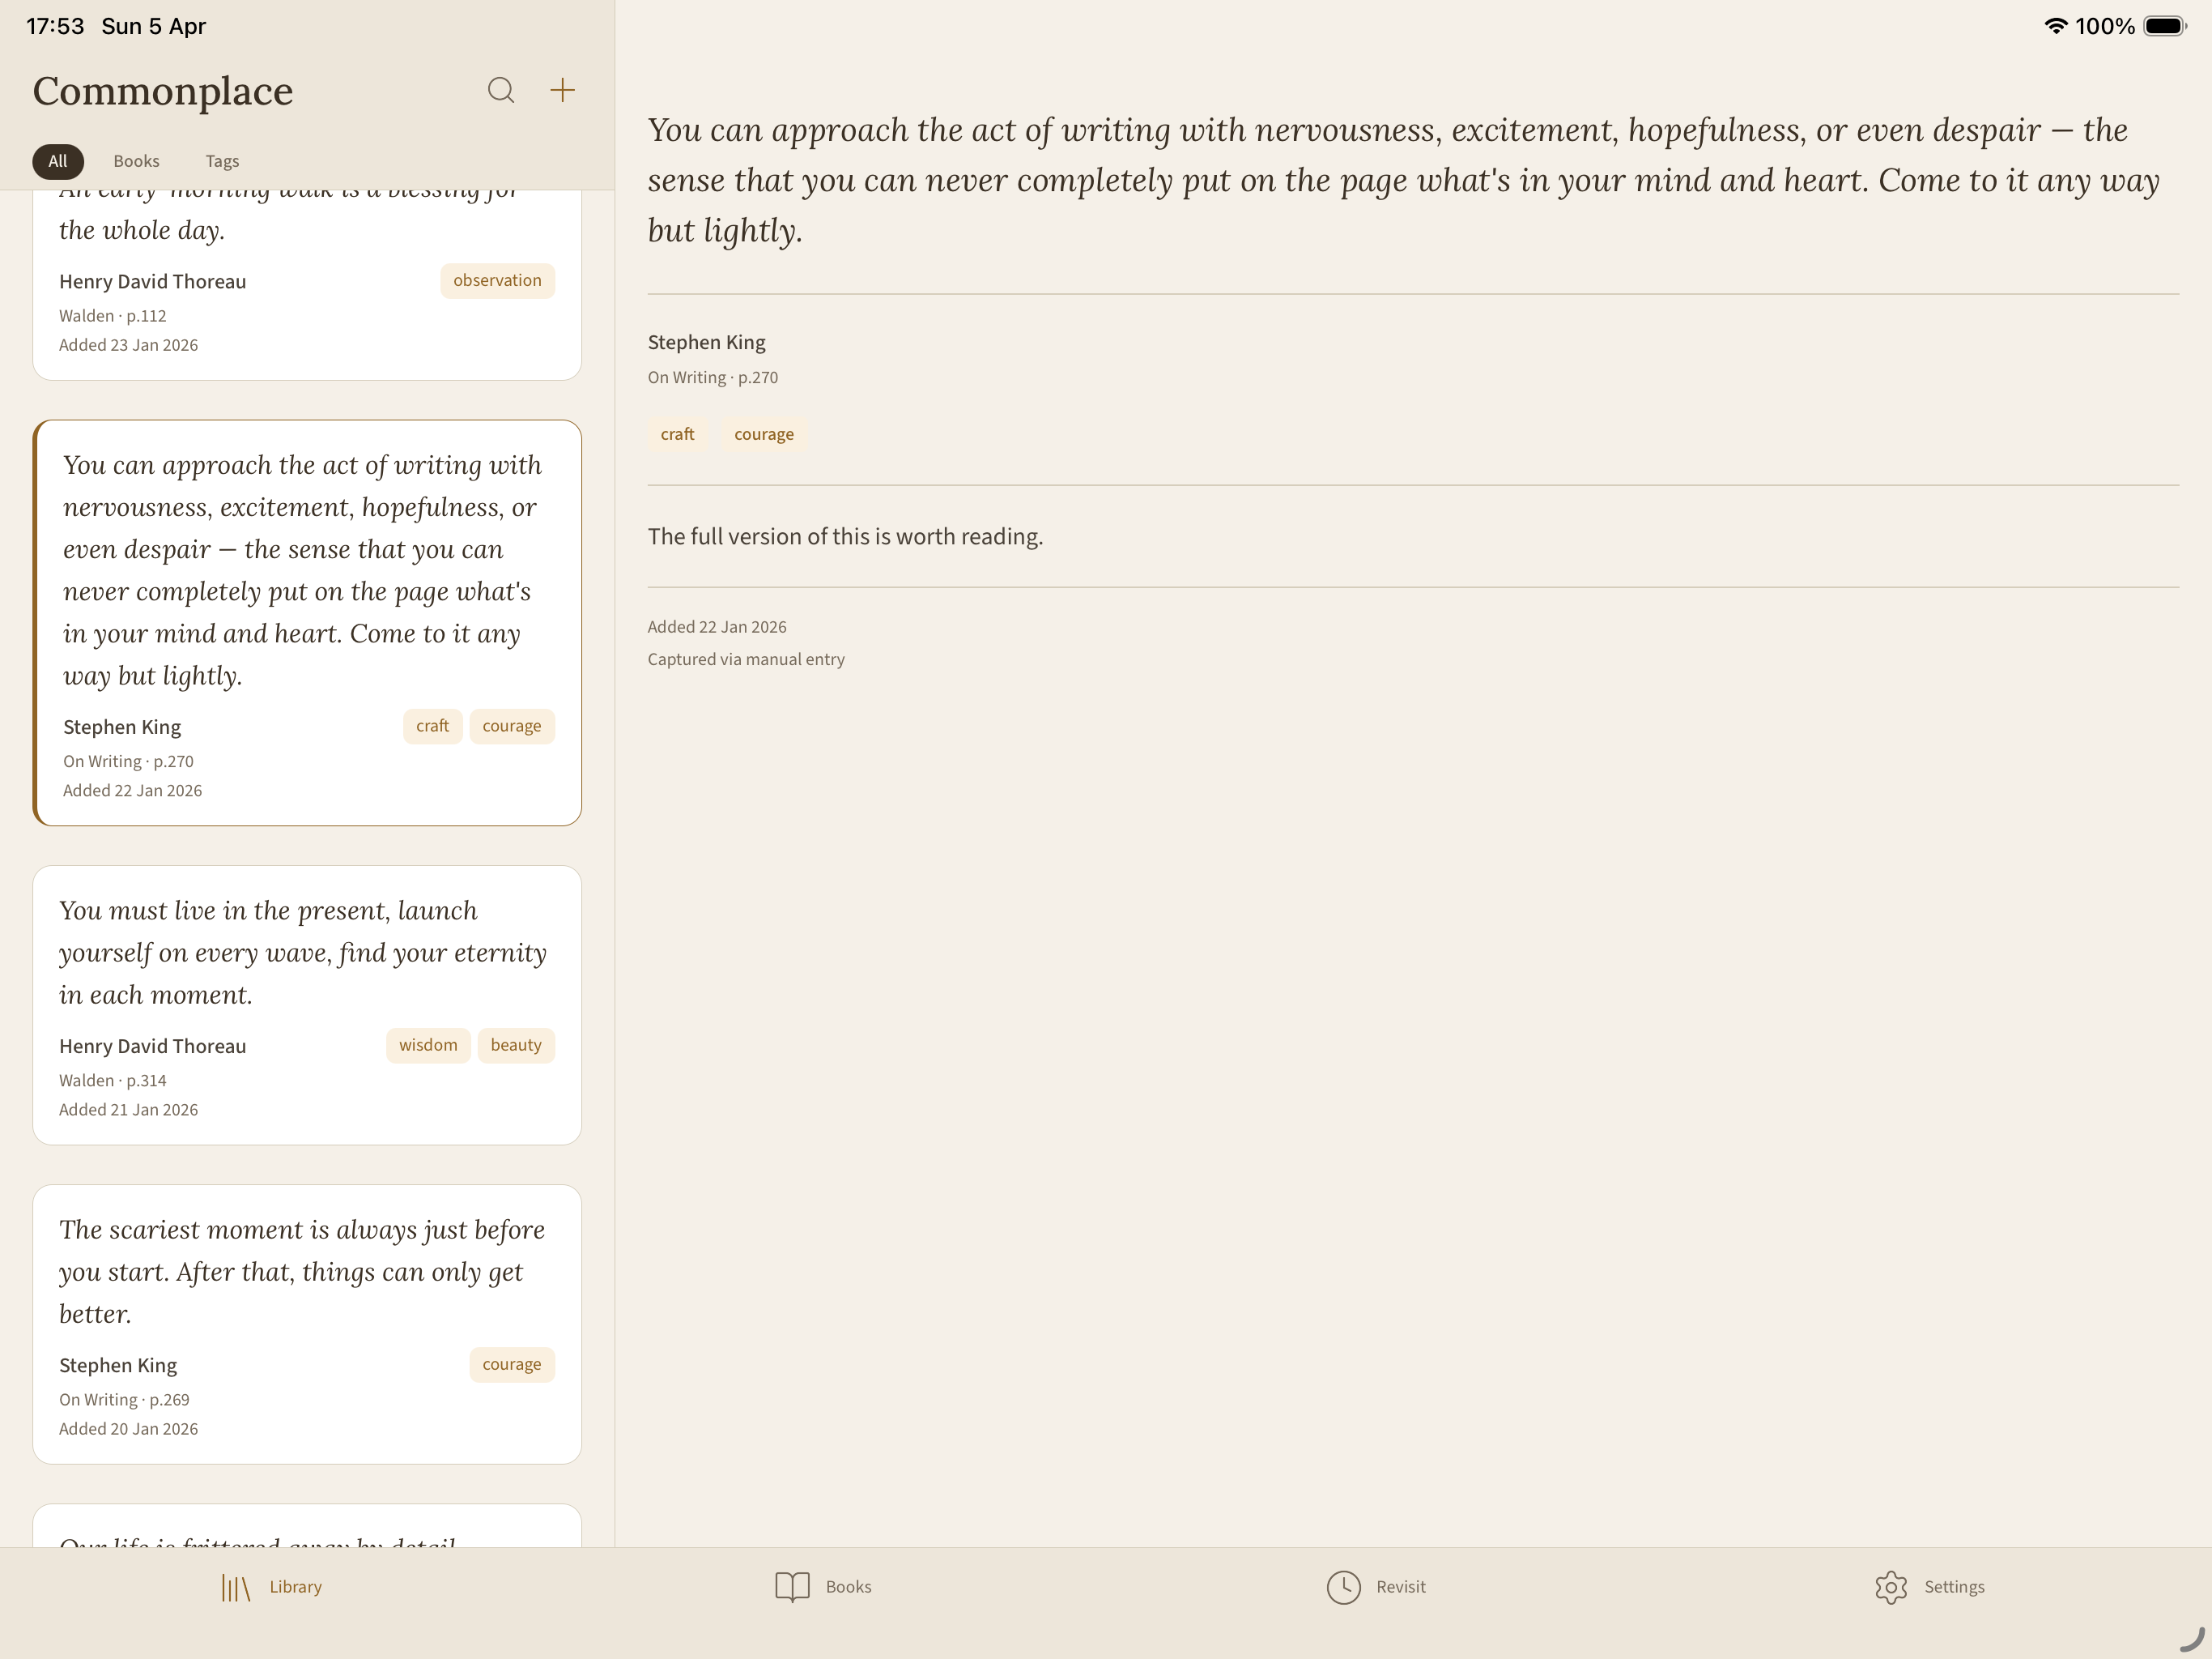
Task: Open the craft tag in the detail view
Action: 677,433
